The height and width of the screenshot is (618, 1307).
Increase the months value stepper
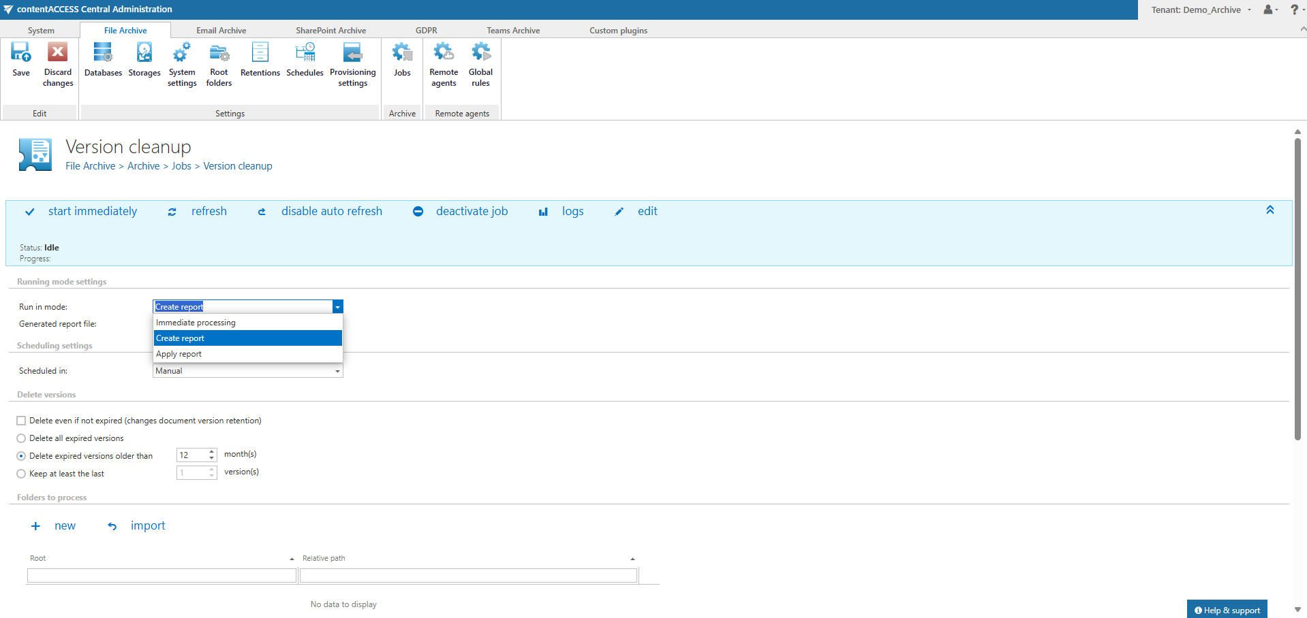tap(212, 452)
